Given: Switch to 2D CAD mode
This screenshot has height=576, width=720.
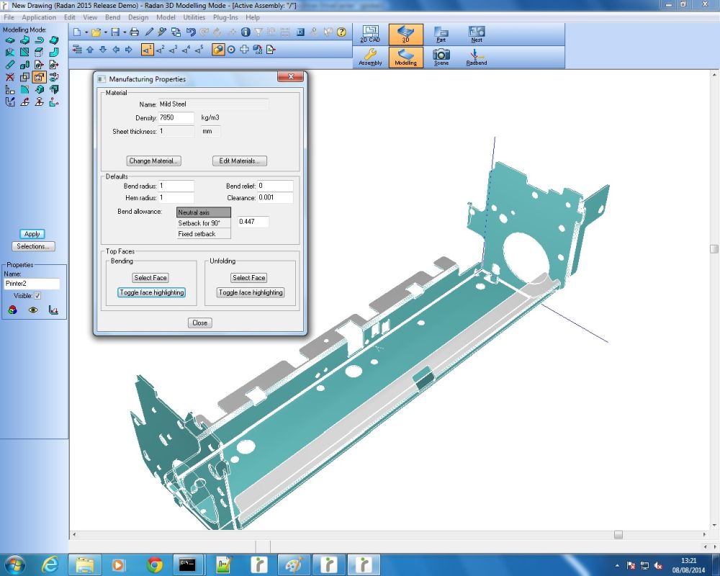Looking at the screenshot, I should coord(370,35).
